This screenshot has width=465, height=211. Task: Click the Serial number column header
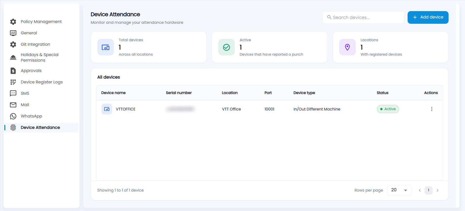pyautogui.click(x=179, y=93)
